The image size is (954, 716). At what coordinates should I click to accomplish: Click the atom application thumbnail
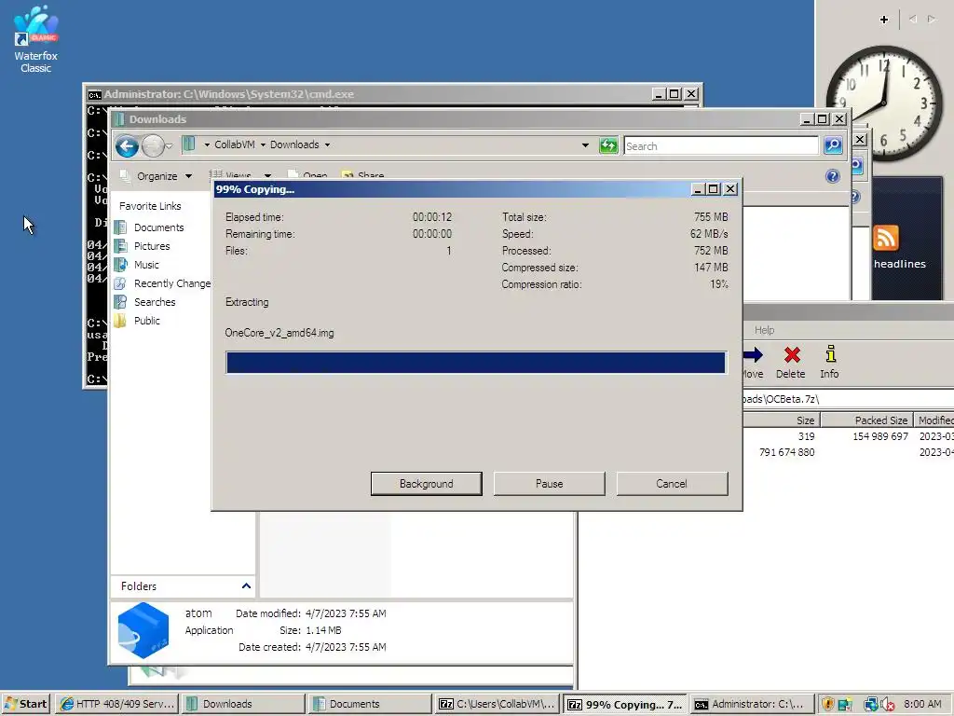coord(143,630)
